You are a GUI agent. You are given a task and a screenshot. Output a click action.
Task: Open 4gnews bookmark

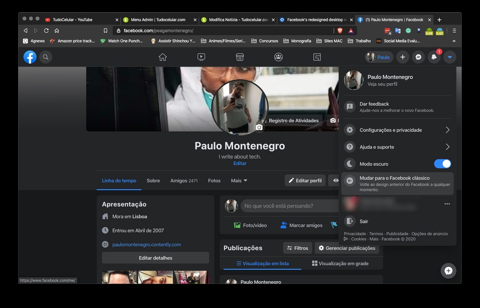(34, 41)
